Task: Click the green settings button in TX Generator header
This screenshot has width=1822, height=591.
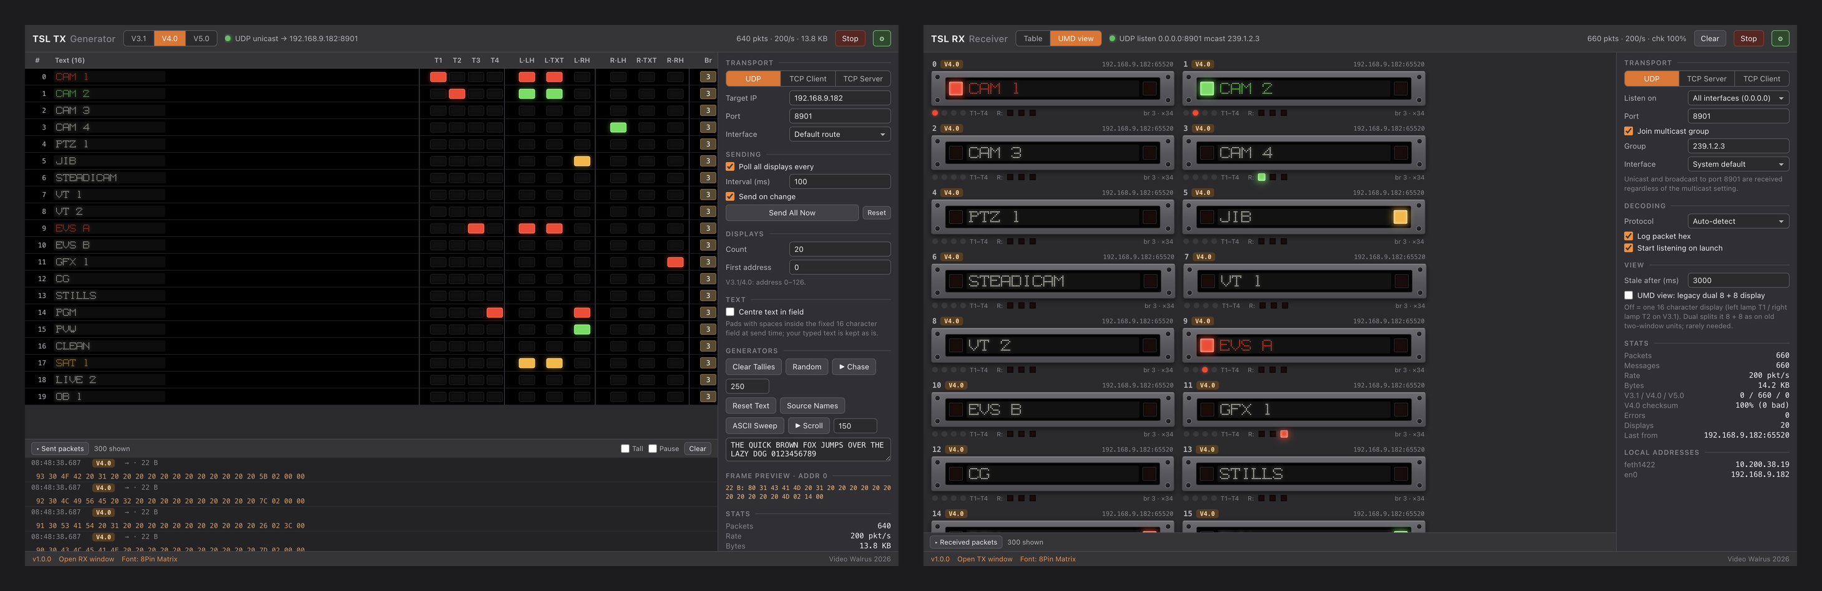Action: (x=881, y=39)
